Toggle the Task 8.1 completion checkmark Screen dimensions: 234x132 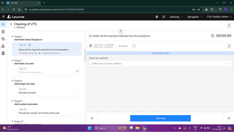(x=77, y=92)
